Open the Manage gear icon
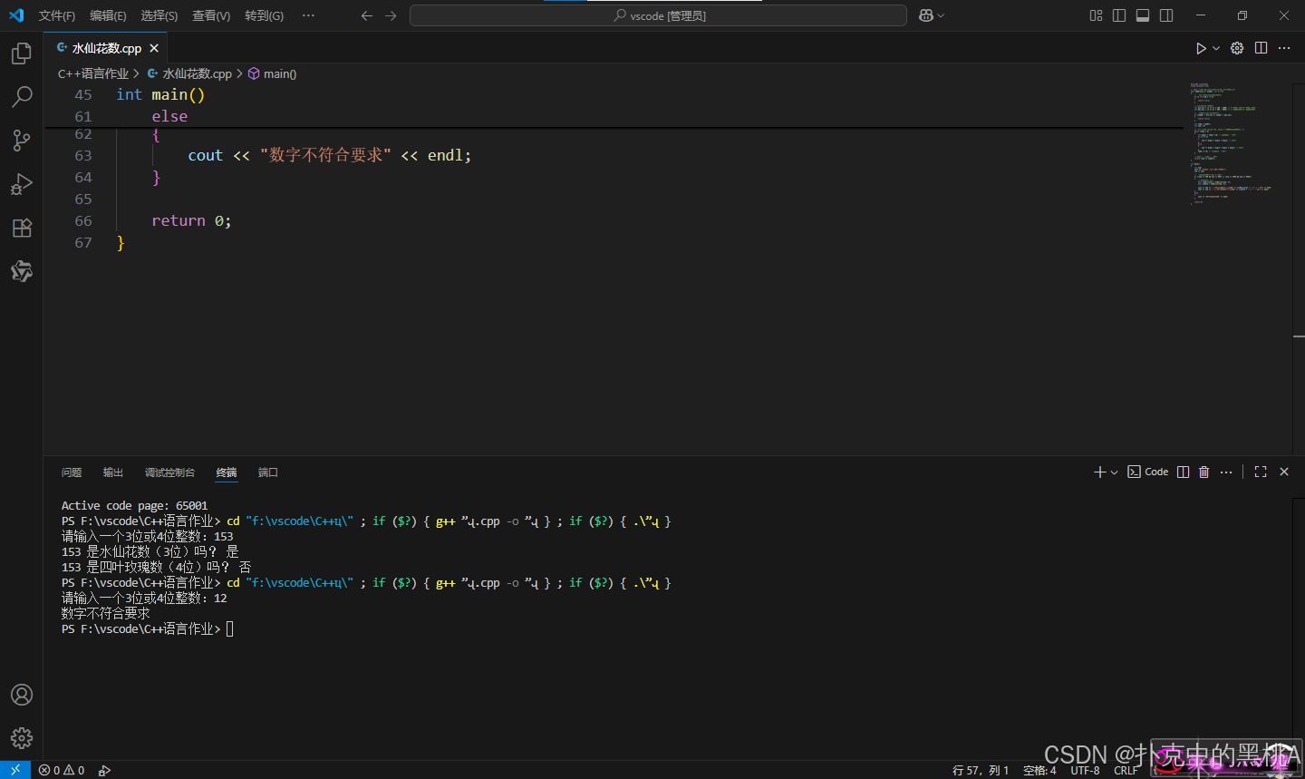 coord(22,738)
